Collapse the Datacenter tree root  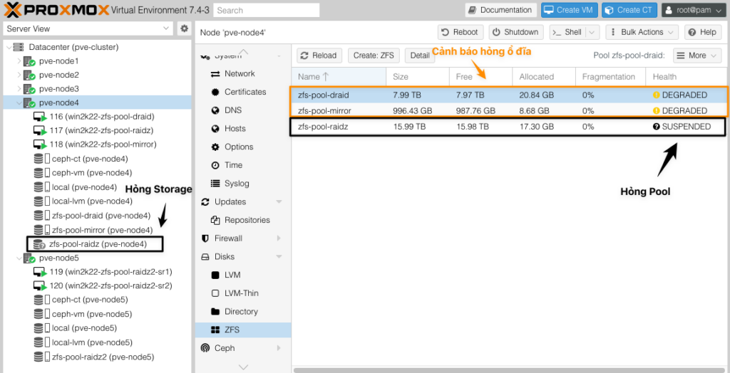click(x=9, y=47)
